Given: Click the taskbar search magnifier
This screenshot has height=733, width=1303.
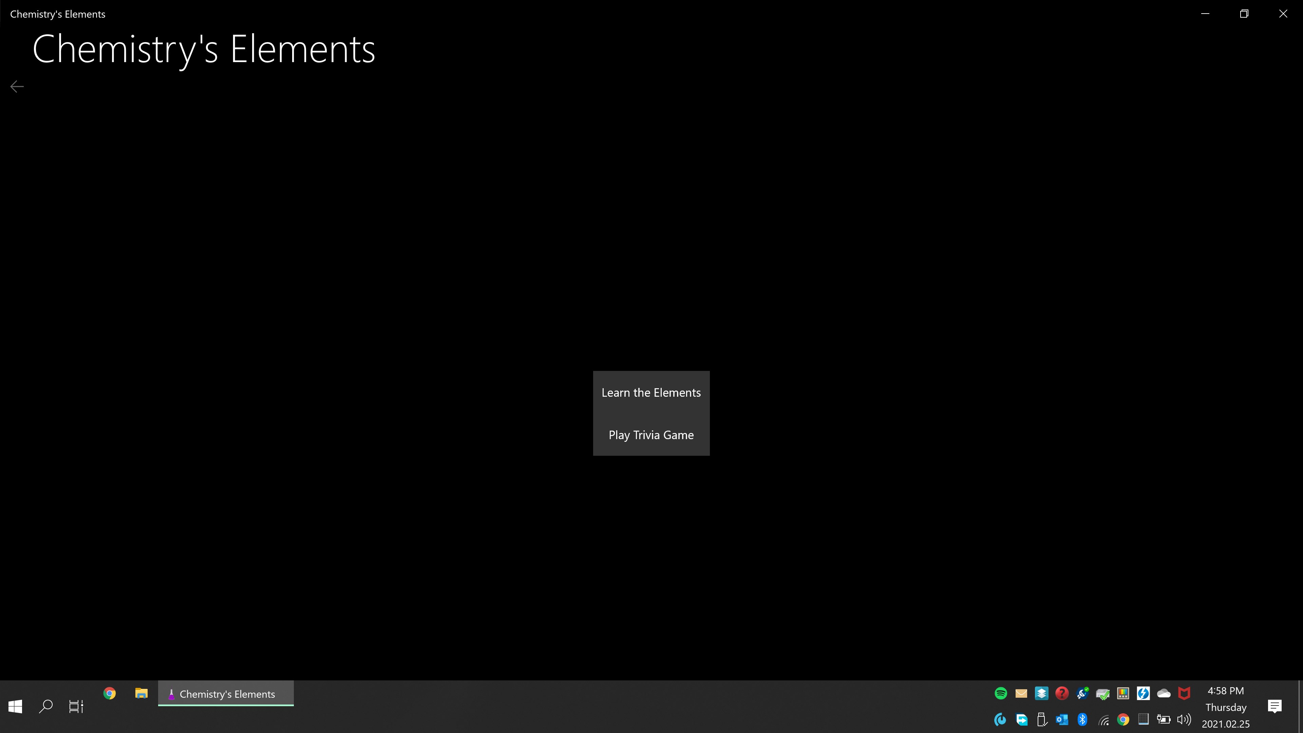Looking at the screenshot, I should (x=45, y=706).
